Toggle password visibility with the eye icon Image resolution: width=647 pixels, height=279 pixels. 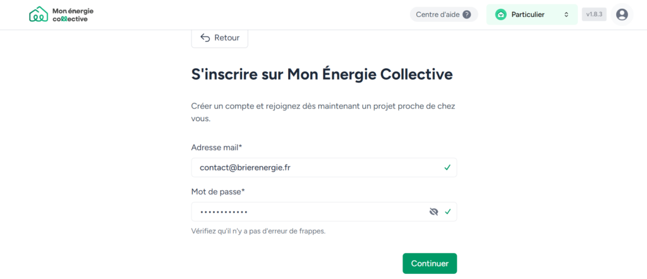click(433, 212)
